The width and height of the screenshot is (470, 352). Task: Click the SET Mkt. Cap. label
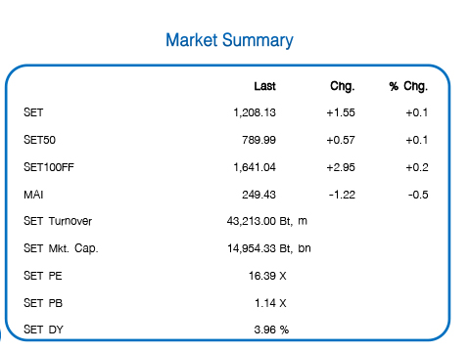(61, 248)
